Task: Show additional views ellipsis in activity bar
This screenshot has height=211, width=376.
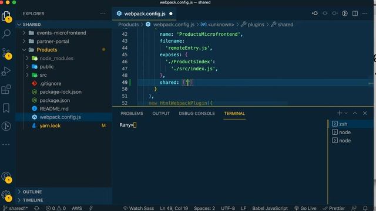Action: pyautogui.click(x=6, y=144)
